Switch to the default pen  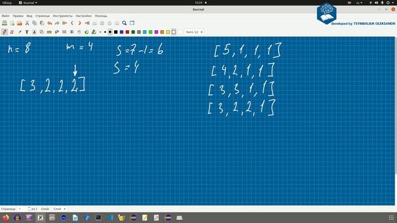[94, 32]
